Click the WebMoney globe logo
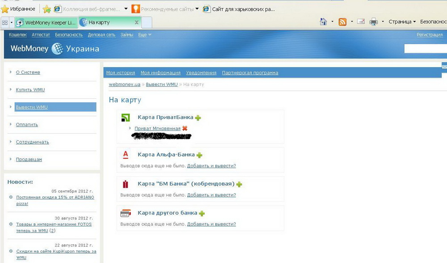Image resolution: width=447 pixels, height=263 pixels. pos(57,48)
